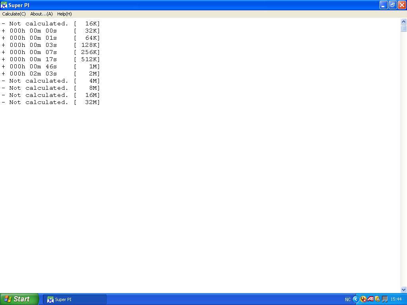Close the Super PI window
407x305 pixels.
click(402, 5)
